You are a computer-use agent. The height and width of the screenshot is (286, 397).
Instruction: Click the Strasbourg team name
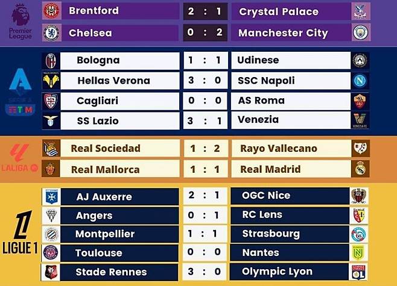pyautogui.click(x=271, y=233)
